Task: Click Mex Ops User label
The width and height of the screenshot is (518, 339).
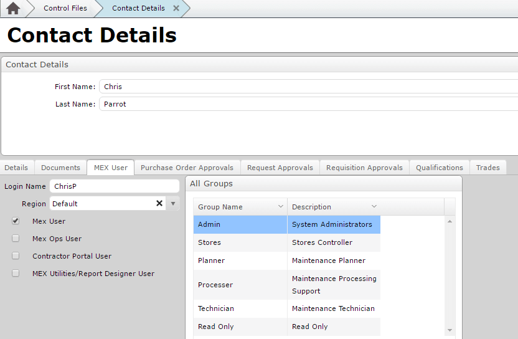Action: (57, 239)
